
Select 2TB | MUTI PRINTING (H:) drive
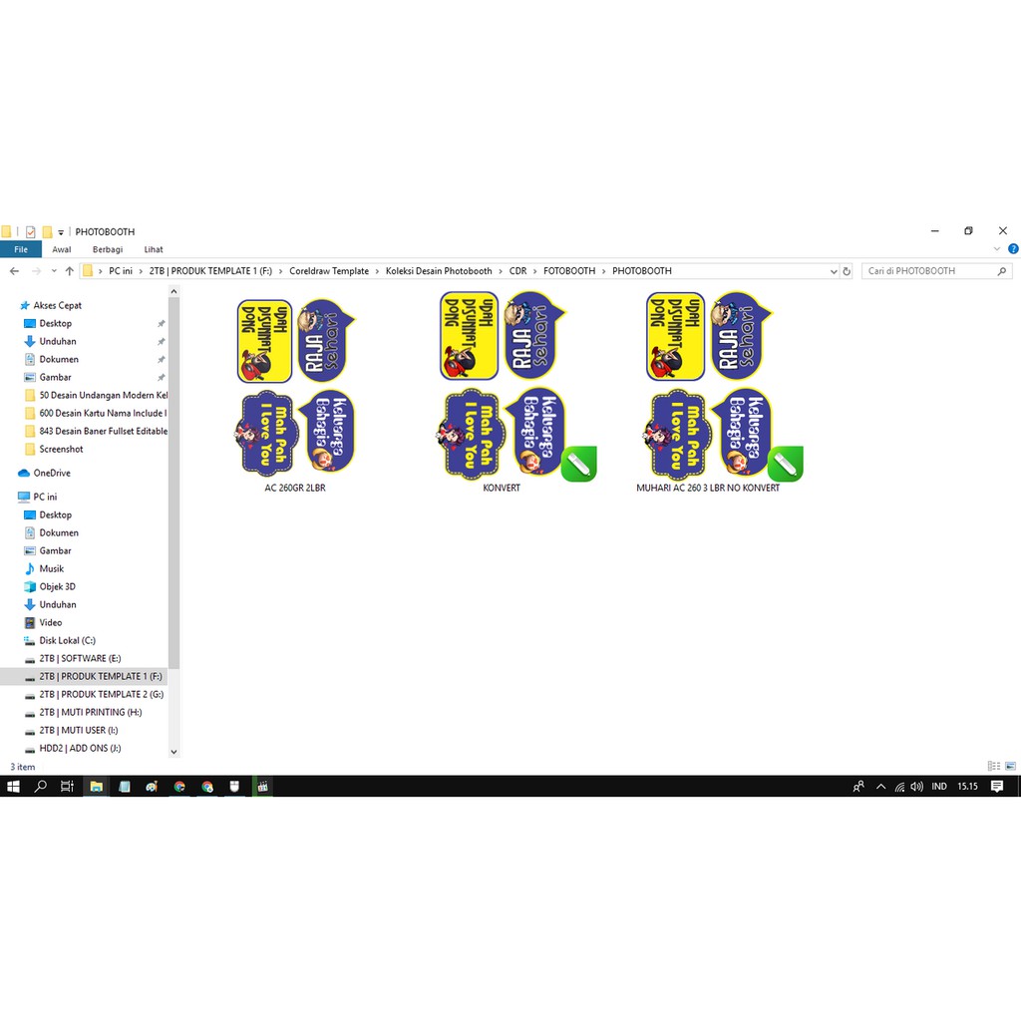83,712
